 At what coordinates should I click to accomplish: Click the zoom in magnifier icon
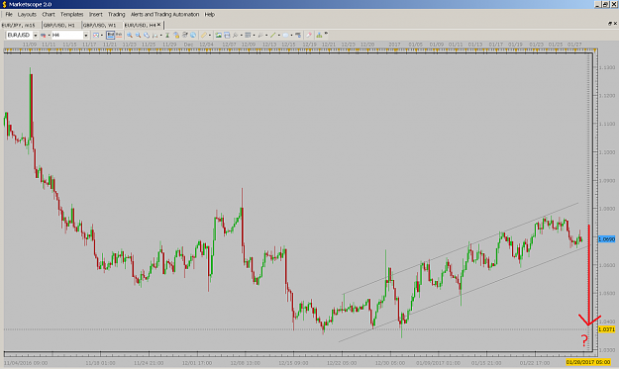130,35
